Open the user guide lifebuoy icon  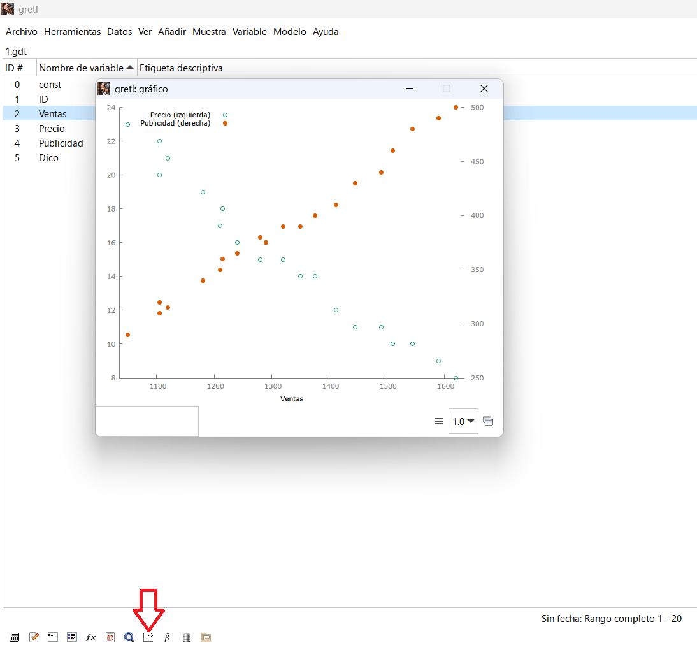coord(110,637)
